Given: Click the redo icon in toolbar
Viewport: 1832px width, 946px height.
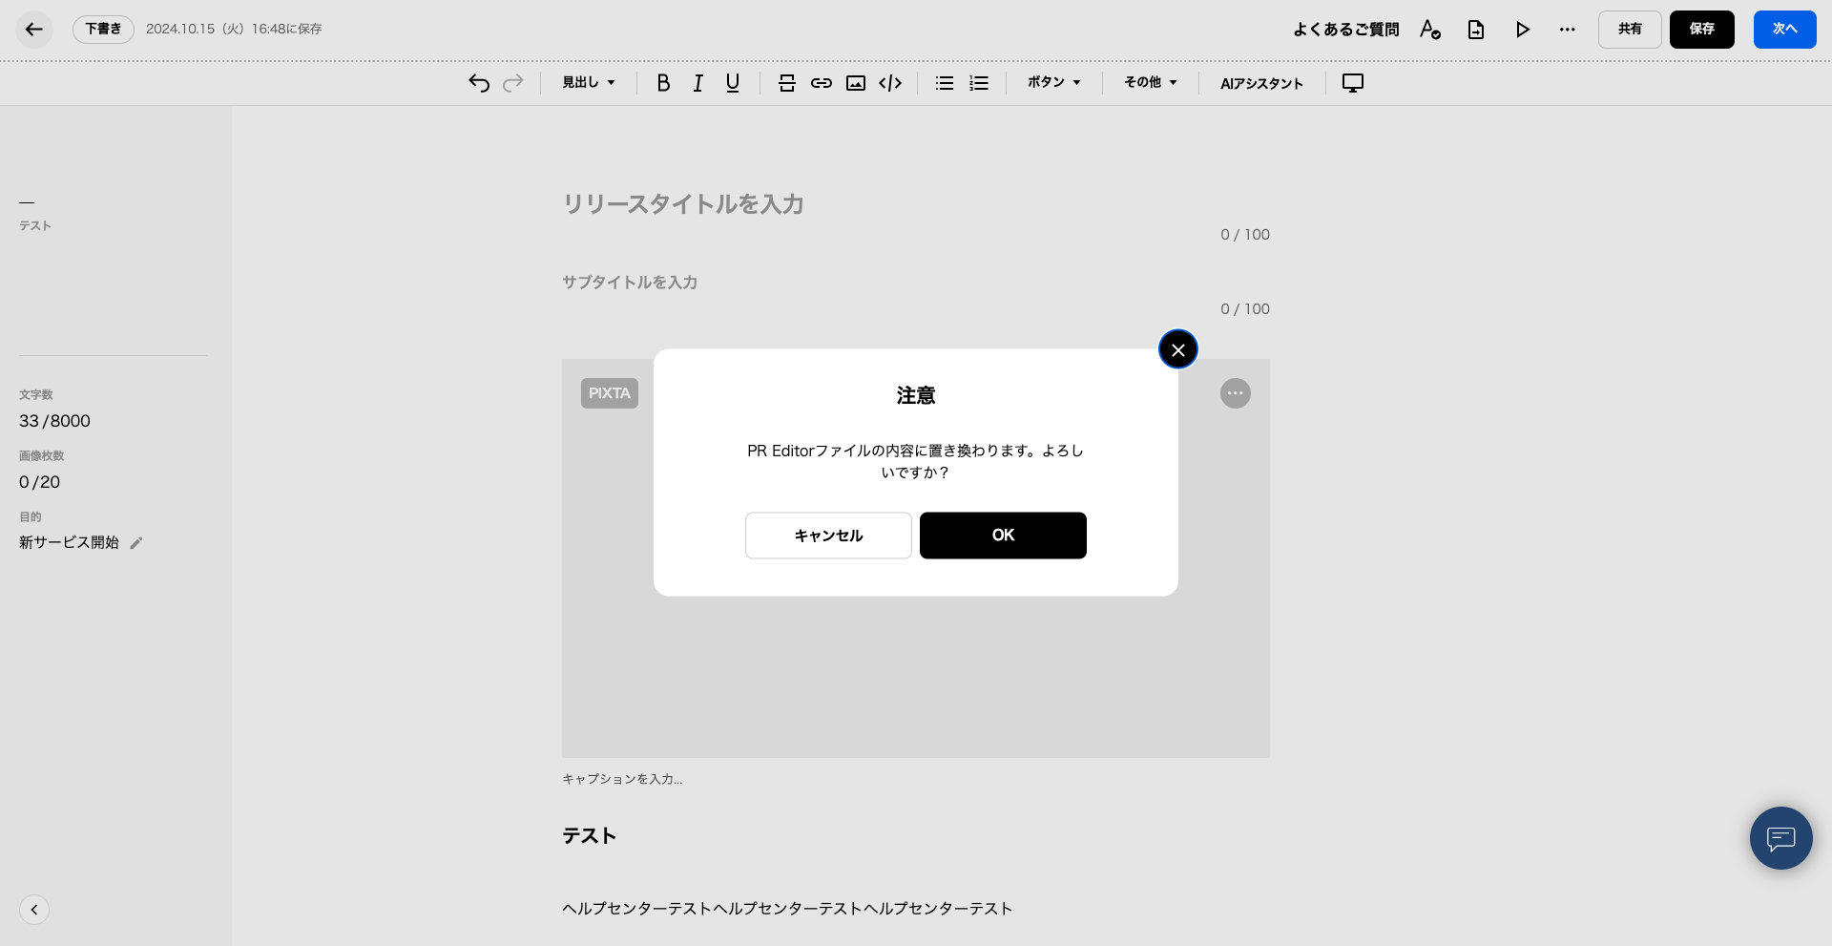Looking at the screenshot, I should click(513, 83).
